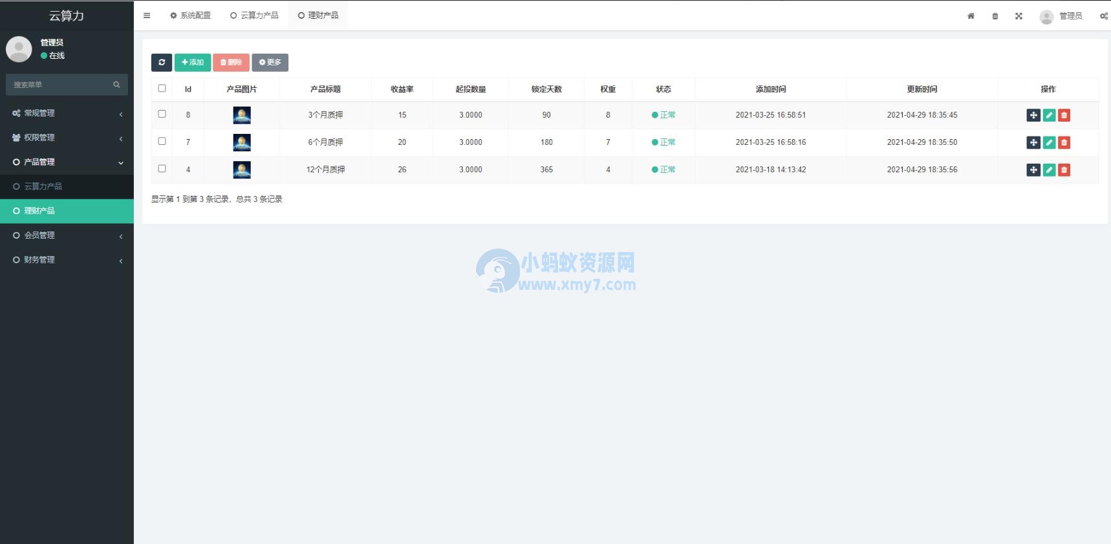Toggle the select-all checkbox in table header
This screenshot has height=544, width=1111.
click(x=162, y=88)
